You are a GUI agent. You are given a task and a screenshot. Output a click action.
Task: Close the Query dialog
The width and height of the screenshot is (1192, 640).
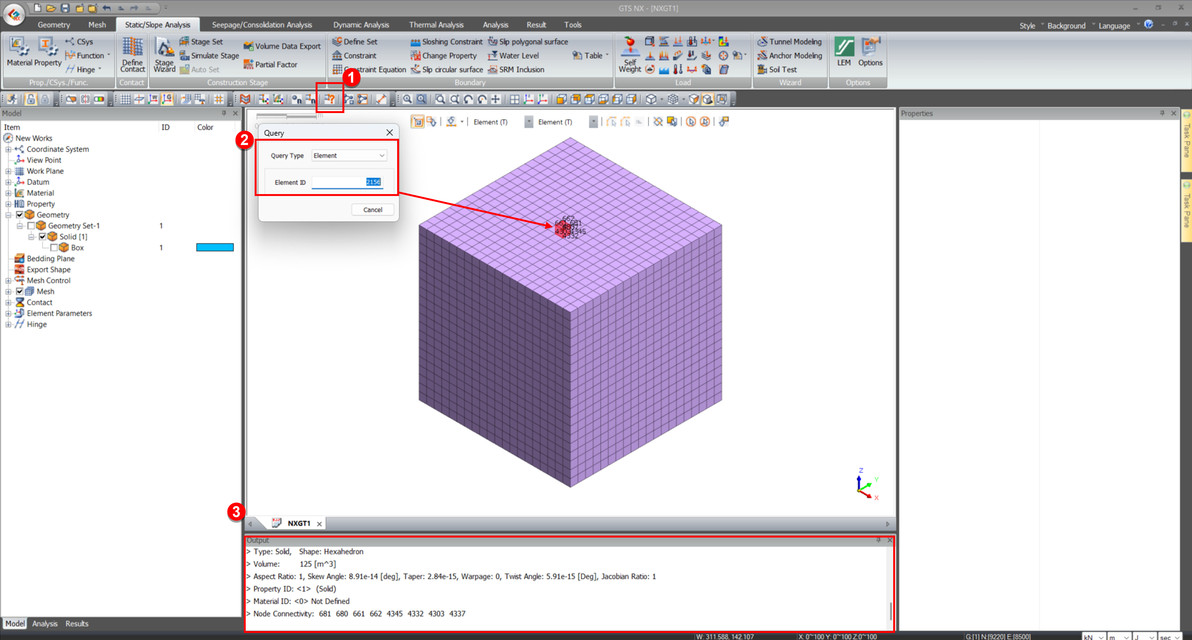390,133
